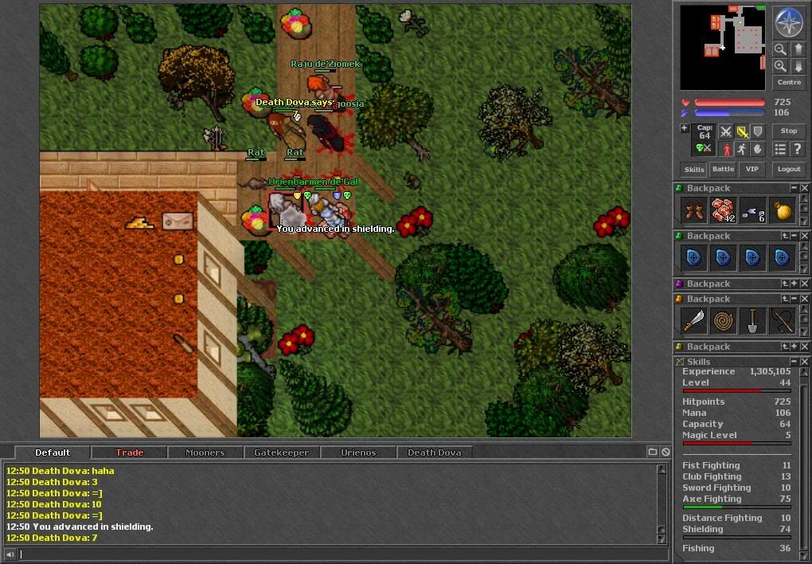Viewport: 812px width, 564px height.
Task: Go up one level from the olive backpack
Action: pyautogui.click(x=785, y=347)
